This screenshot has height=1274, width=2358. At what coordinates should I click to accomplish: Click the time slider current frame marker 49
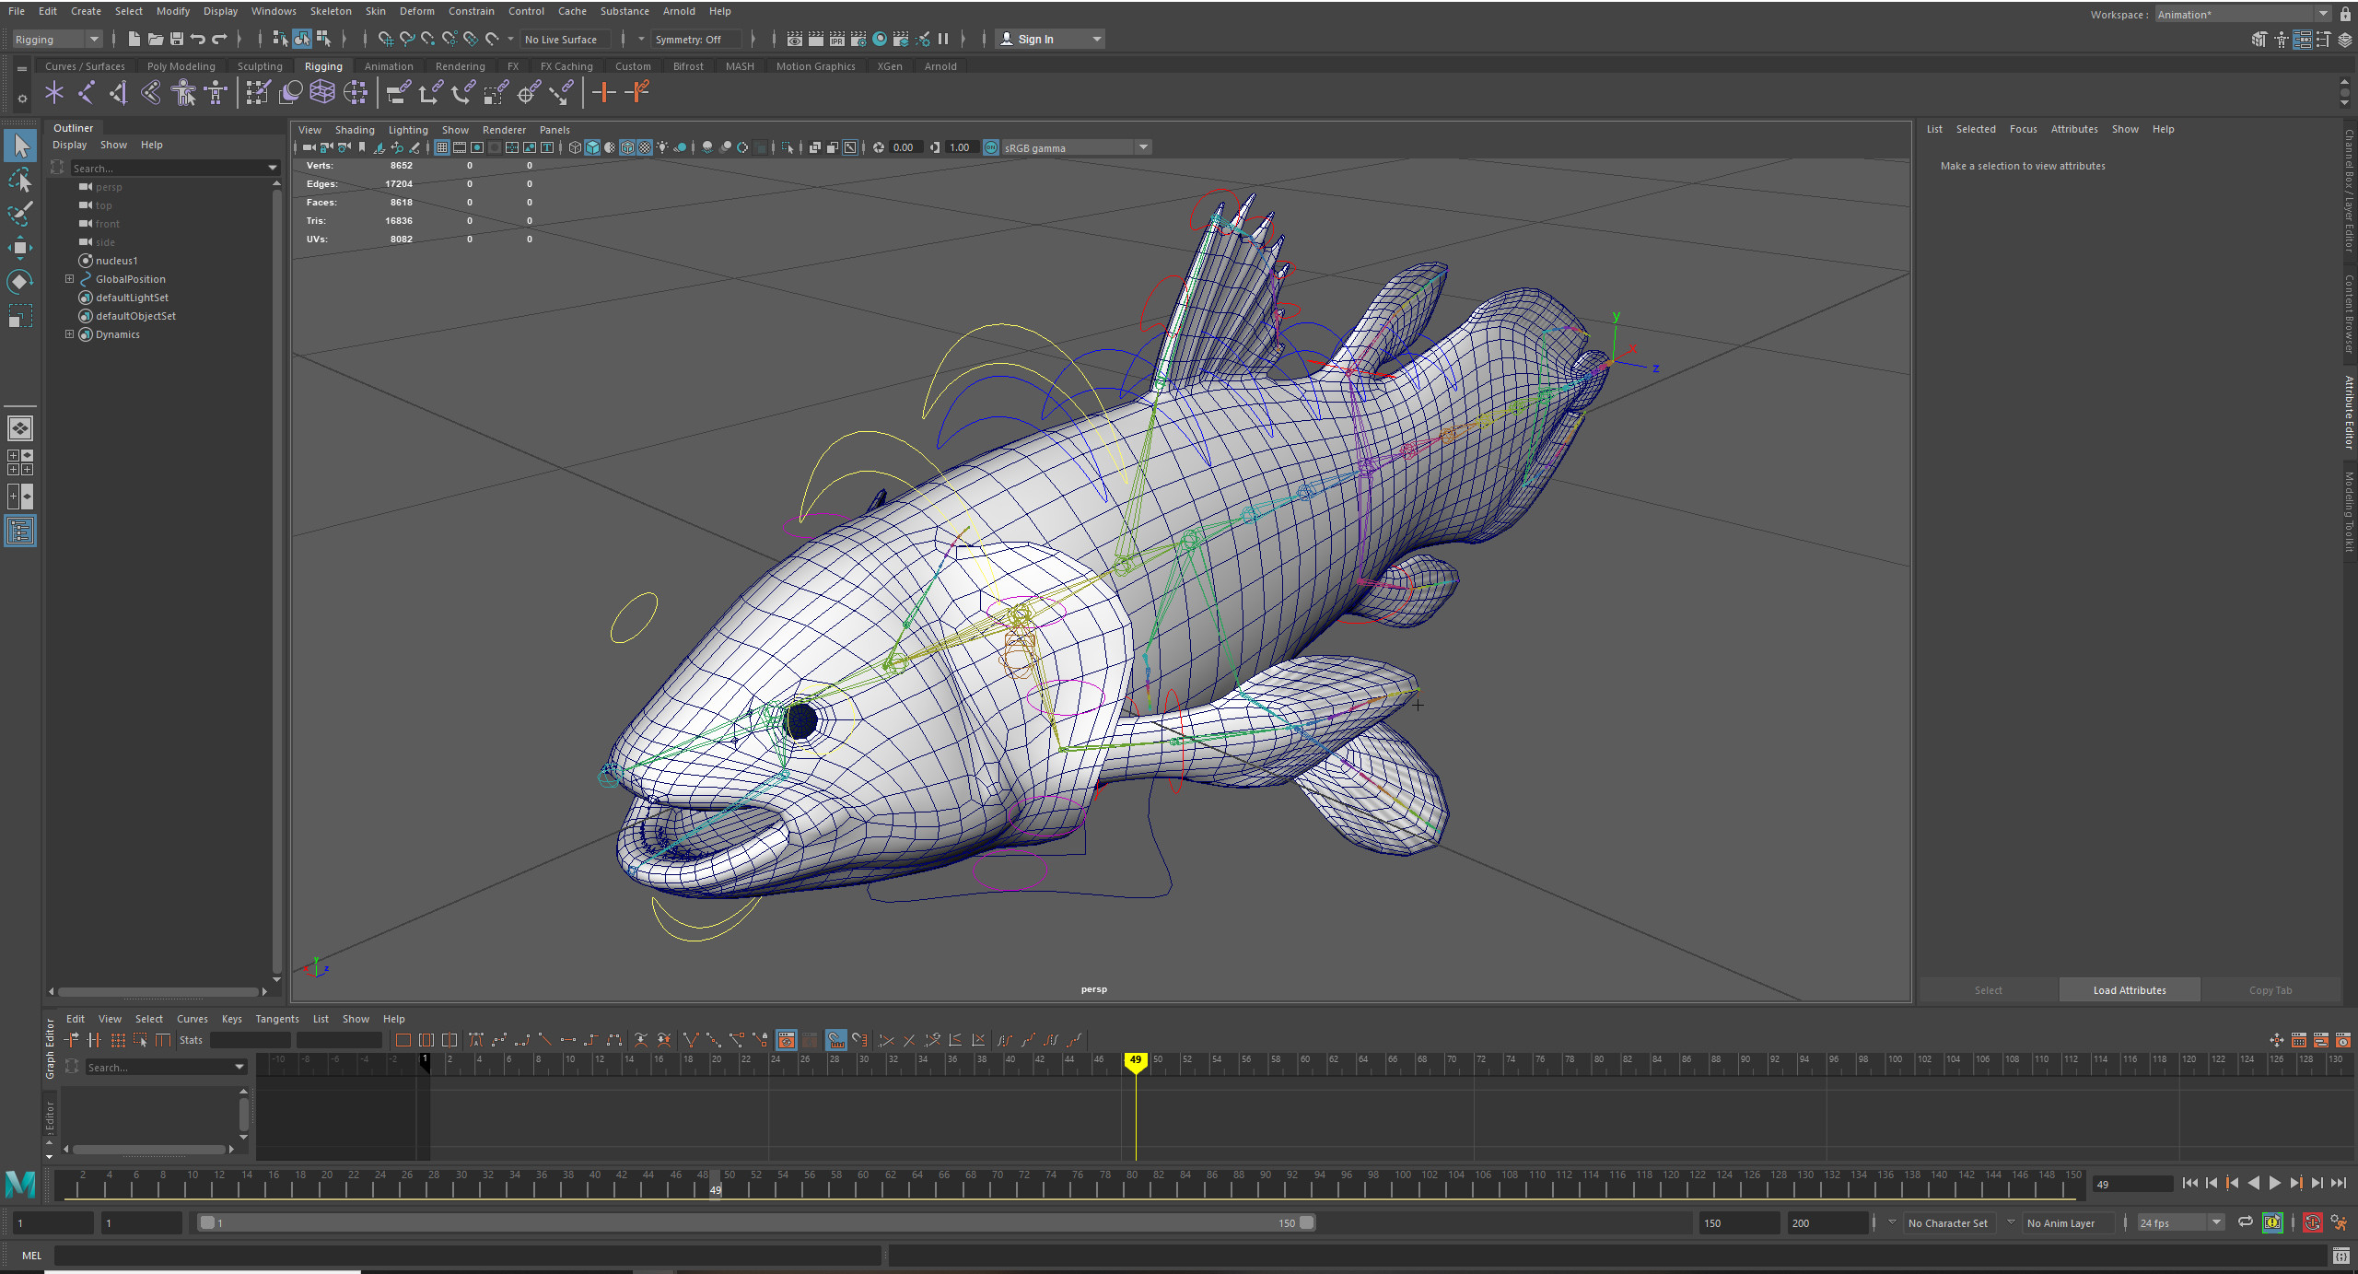click(715, 1185)
